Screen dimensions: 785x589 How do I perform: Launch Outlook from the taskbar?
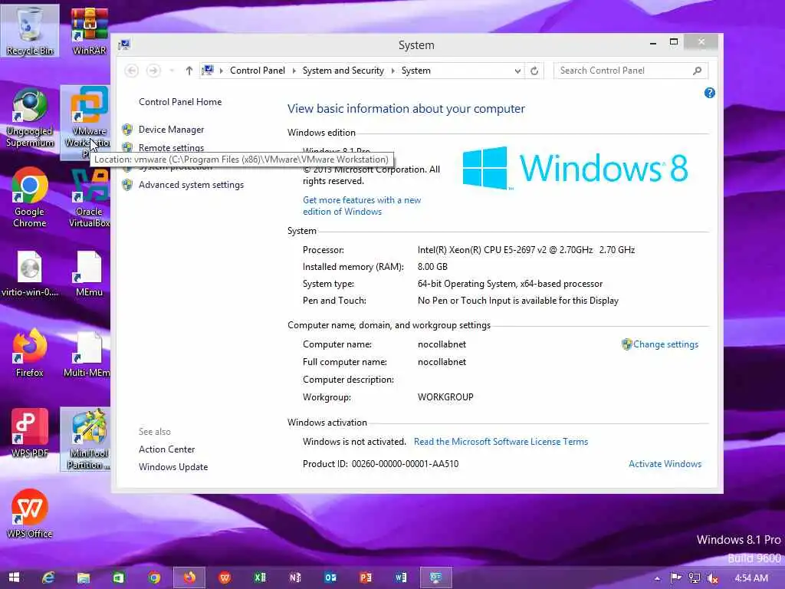pos(330,578)
